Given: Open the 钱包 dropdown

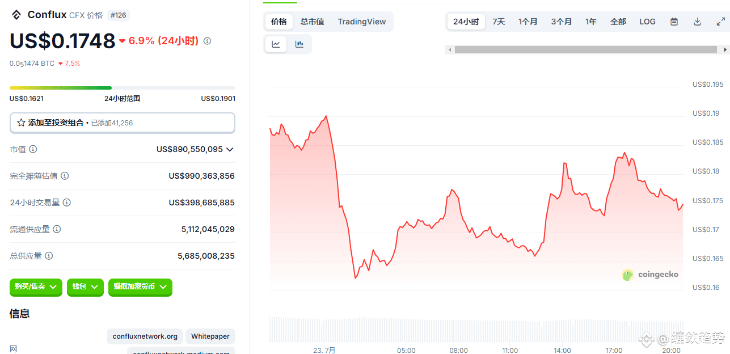Looking at the screenshot, I should click(x=85, y=287).
